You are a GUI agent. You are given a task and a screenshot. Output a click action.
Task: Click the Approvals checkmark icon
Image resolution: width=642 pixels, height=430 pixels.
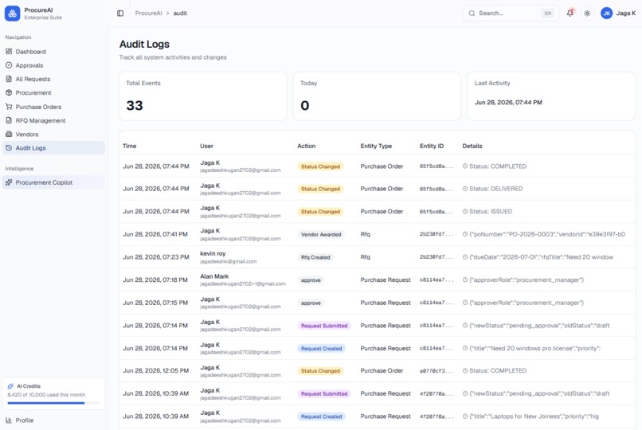coord(9,65)
